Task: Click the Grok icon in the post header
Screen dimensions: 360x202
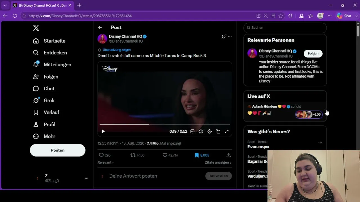Action: pos(224,36)
